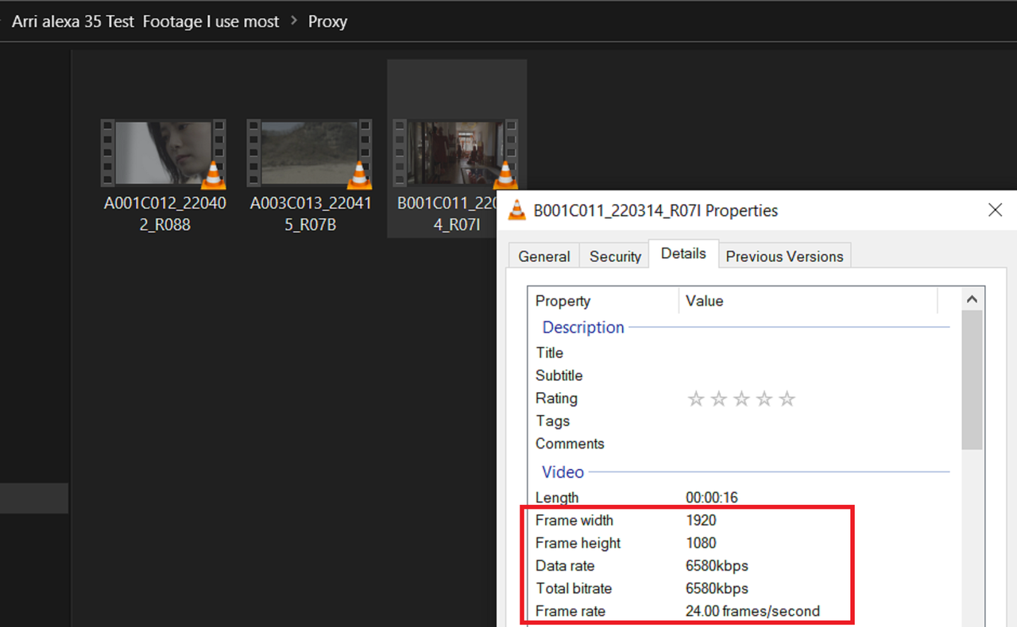Click the Details list scrollbar thumb
This screenshot has height=627, width=1017.
click(x=972, y=381)
